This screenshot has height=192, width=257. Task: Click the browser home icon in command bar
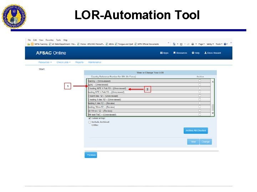(174, 44)
